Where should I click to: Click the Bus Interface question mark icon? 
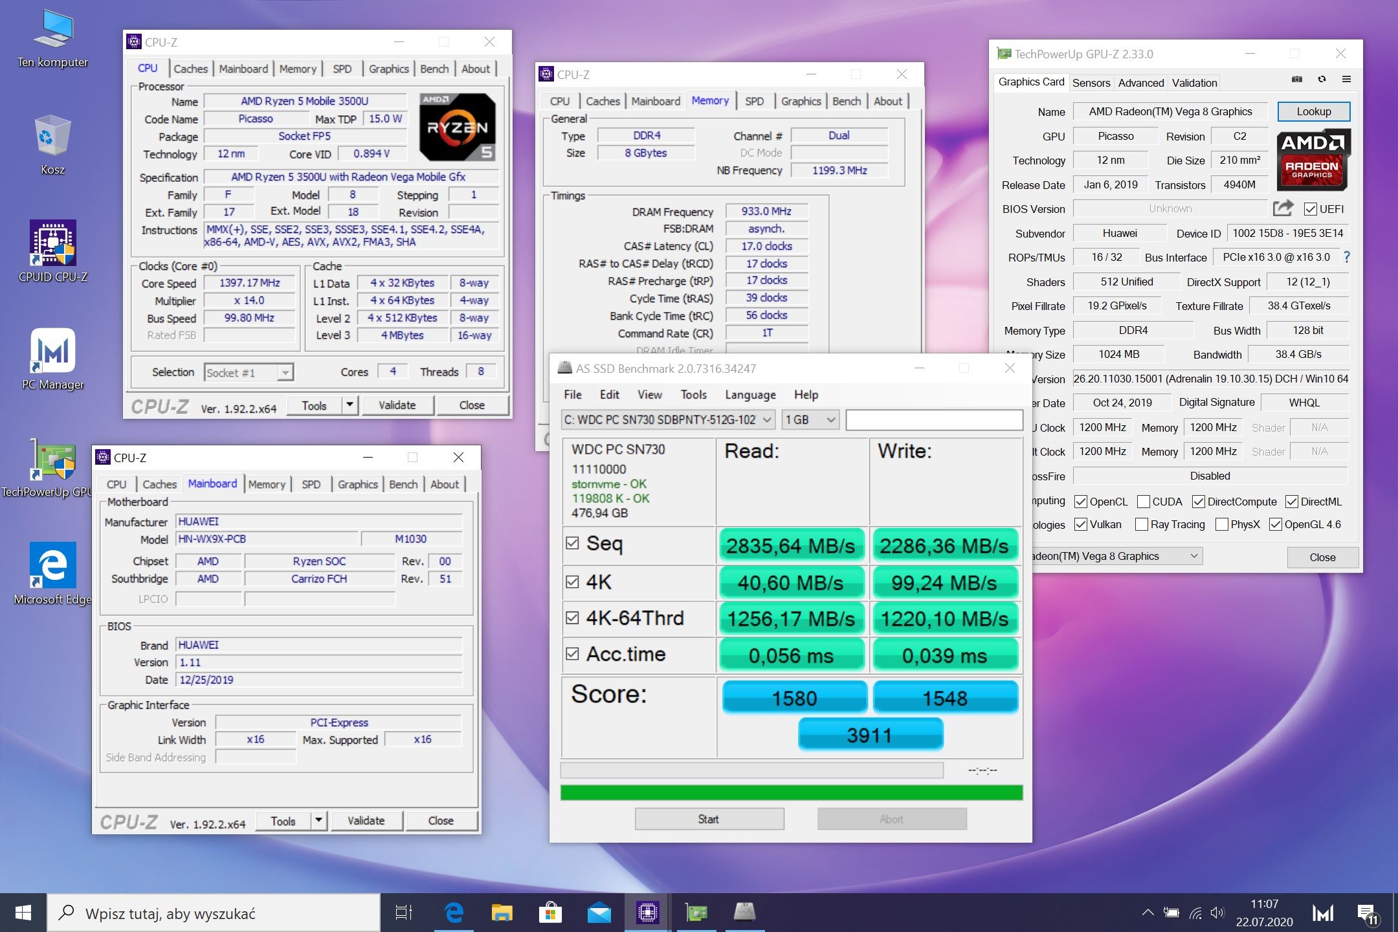1347,257
